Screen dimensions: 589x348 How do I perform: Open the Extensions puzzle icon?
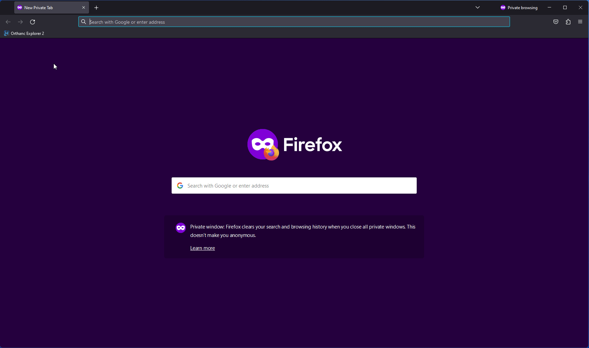tap(568, 22)
